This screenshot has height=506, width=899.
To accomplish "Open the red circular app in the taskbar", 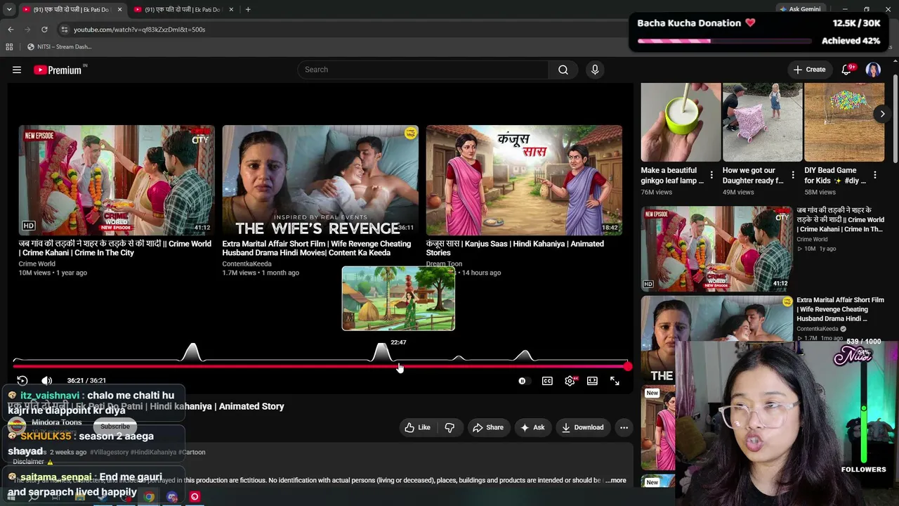I will tap(195, 497).
